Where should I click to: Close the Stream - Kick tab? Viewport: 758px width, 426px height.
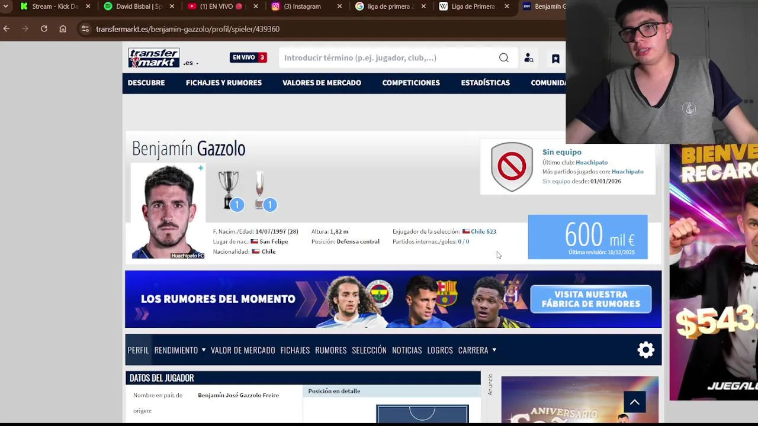[88, 7]
